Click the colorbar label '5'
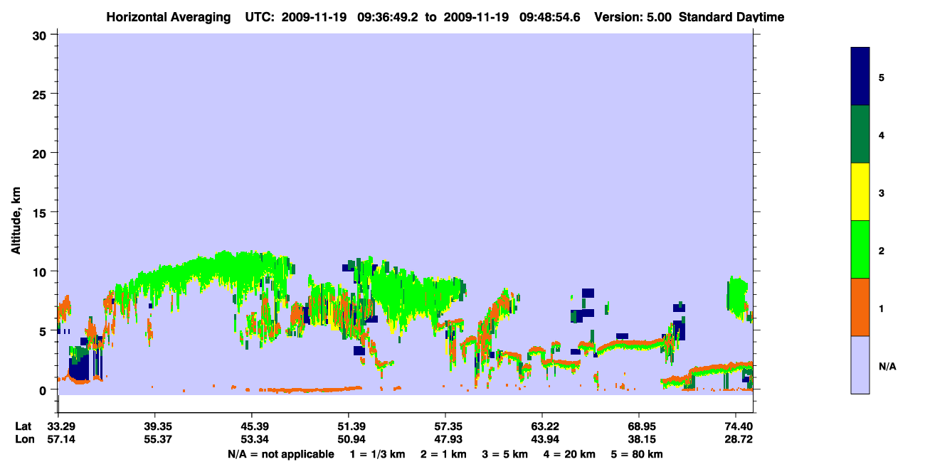Image resolution: width=925 pixels, height=474 pixels. coord(882,77)
